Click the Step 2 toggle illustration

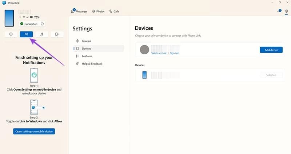tap(38, 107)
